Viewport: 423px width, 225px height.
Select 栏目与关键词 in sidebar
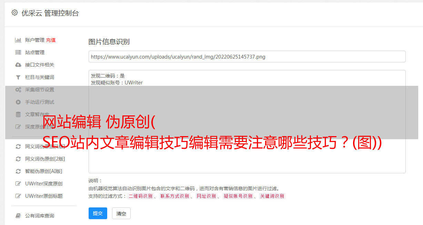(40, 77)
